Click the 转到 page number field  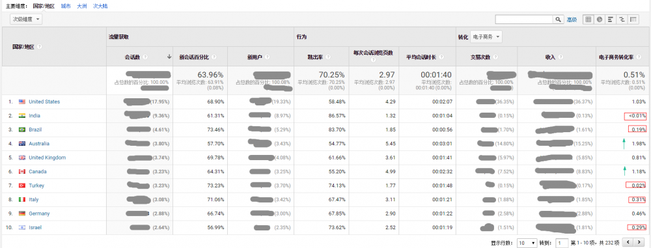point(562,243)
